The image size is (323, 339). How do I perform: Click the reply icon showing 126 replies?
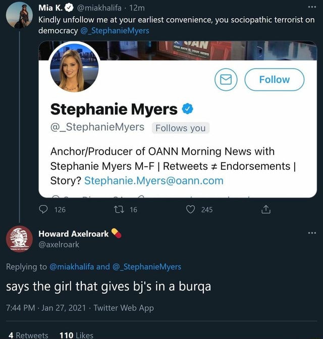pos(43,209)
